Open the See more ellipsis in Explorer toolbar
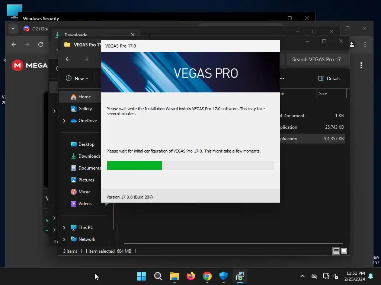The image size is (381, 285). click(x=282, y=78)
